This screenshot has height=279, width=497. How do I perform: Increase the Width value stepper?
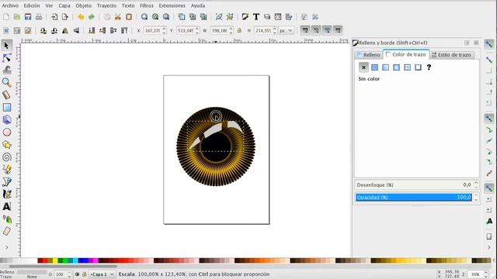(x=231, y=29)
